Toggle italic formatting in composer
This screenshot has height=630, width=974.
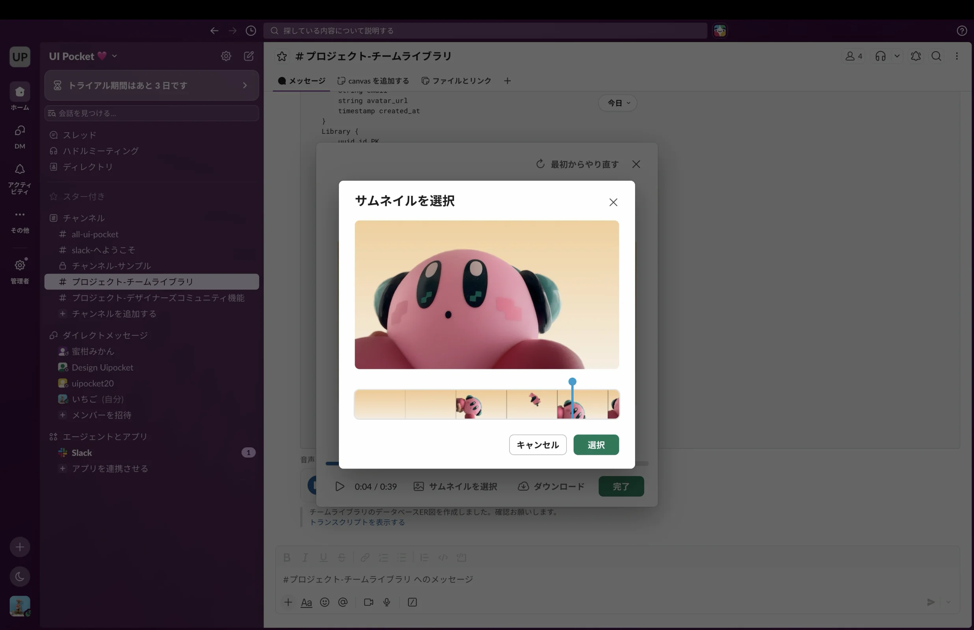(305, 558)
